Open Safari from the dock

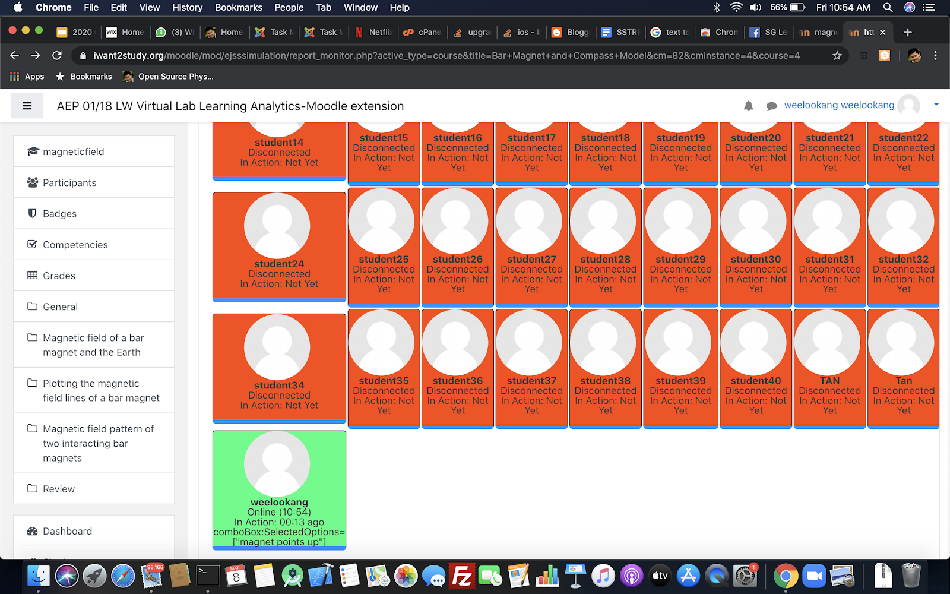[x=123, y=576]
